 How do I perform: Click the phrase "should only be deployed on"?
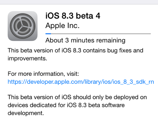pos(110,97)
